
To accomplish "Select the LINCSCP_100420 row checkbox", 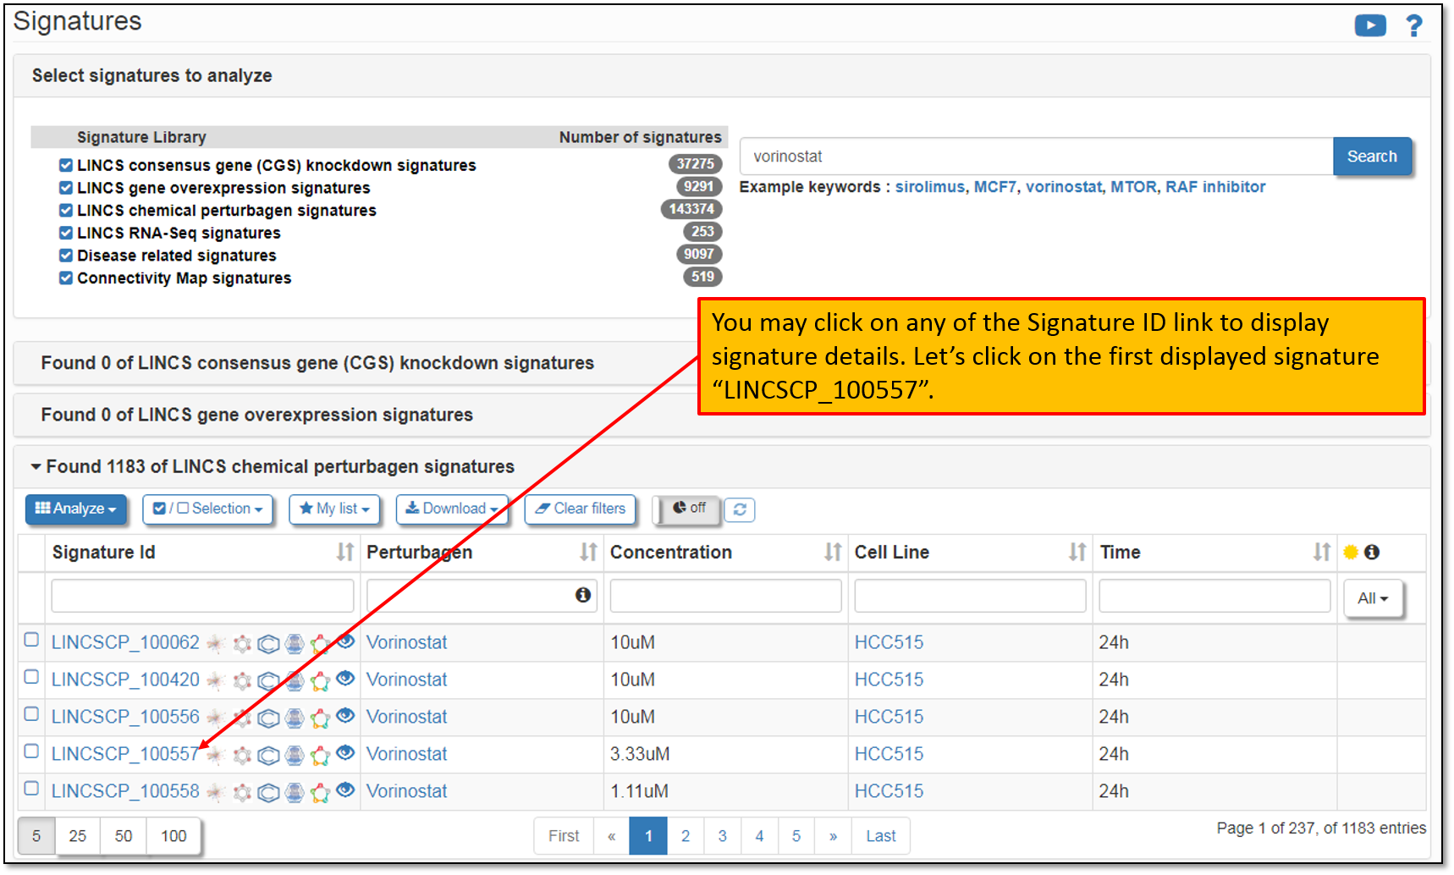I will click(x=31, y=676).
